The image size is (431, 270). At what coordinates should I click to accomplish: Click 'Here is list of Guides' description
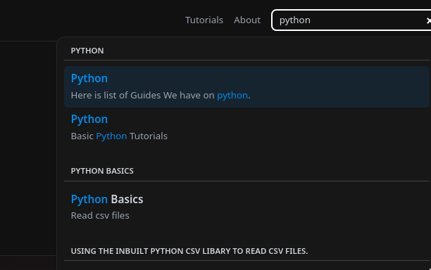pos(161,95)
